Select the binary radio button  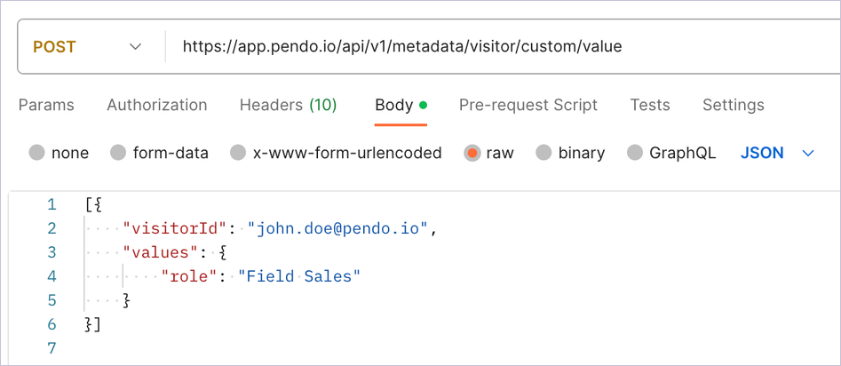tap(543, 153)
